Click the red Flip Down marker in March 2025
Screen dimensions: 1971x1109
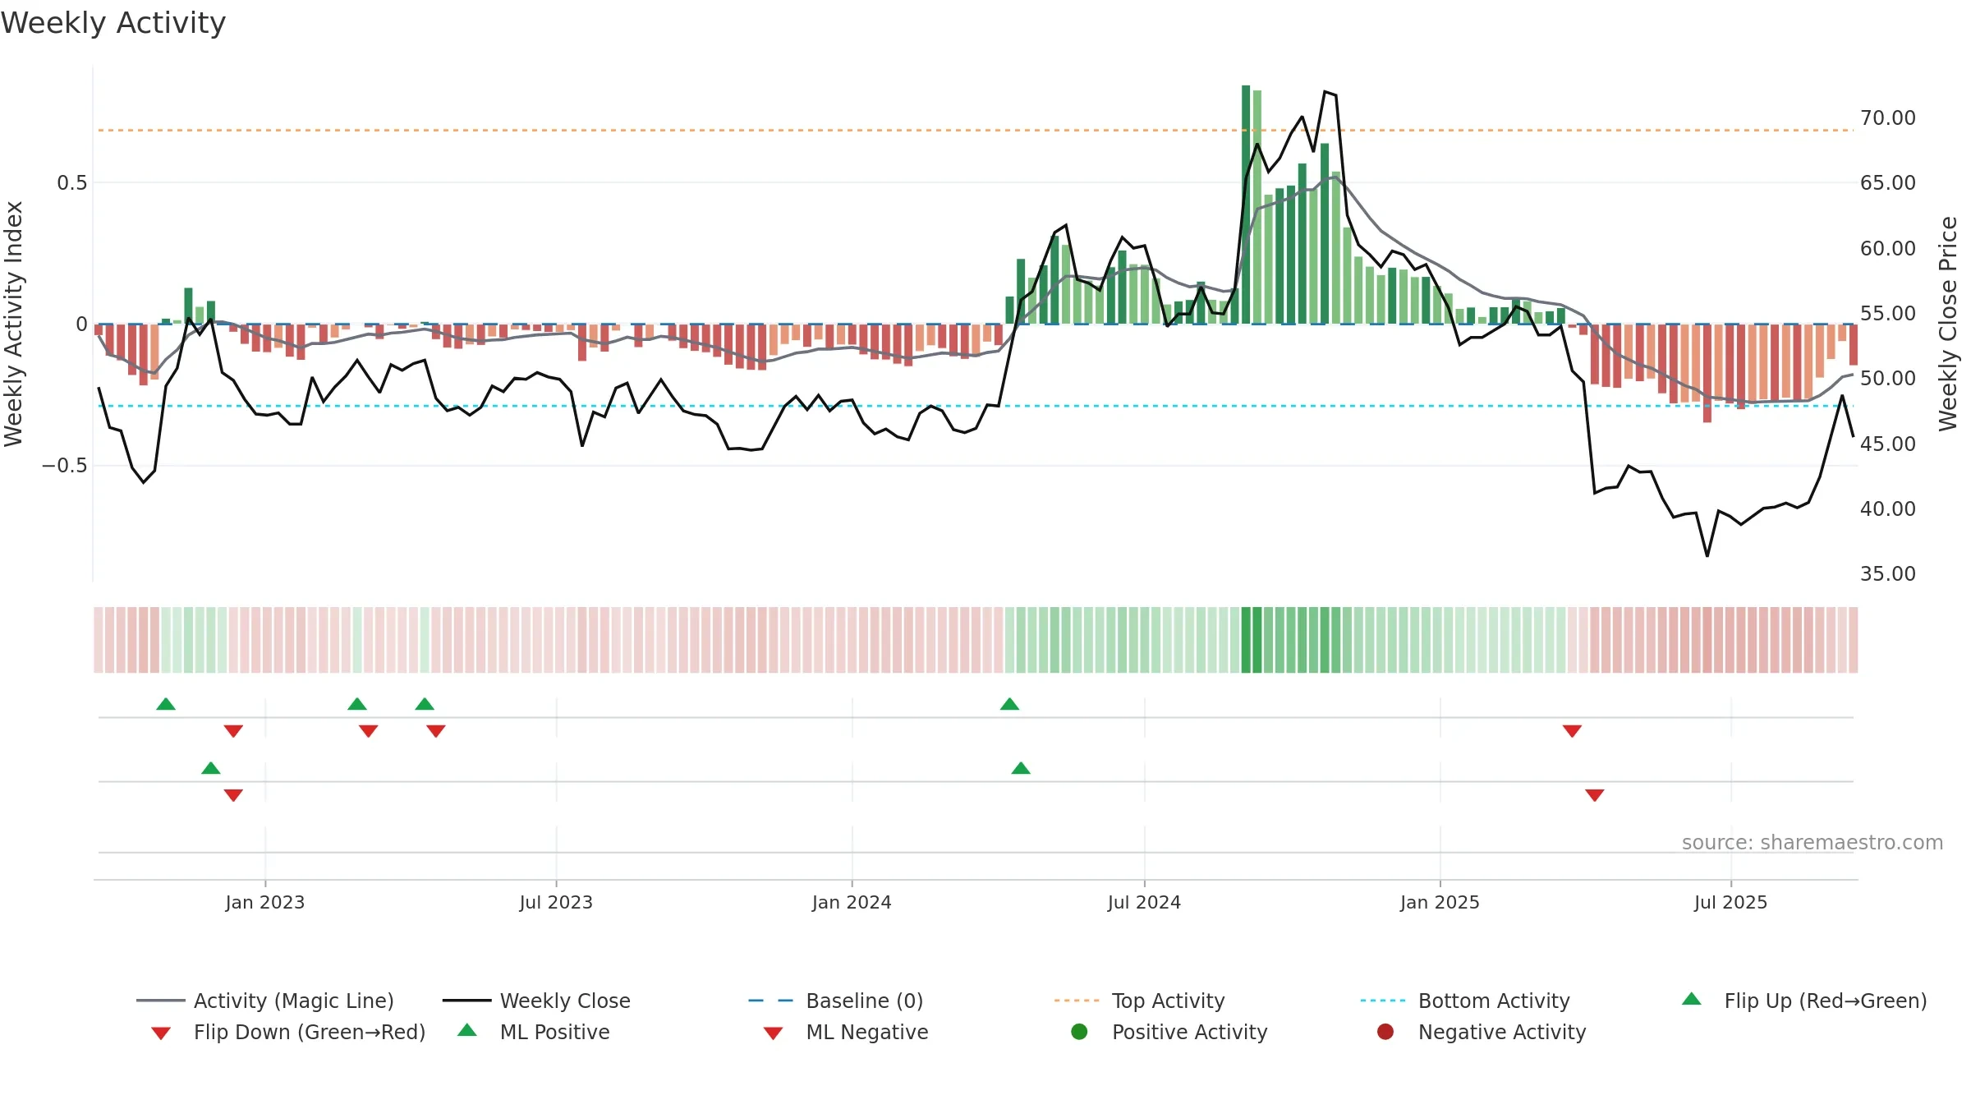pyautogui.click(x=1572, y=731)
